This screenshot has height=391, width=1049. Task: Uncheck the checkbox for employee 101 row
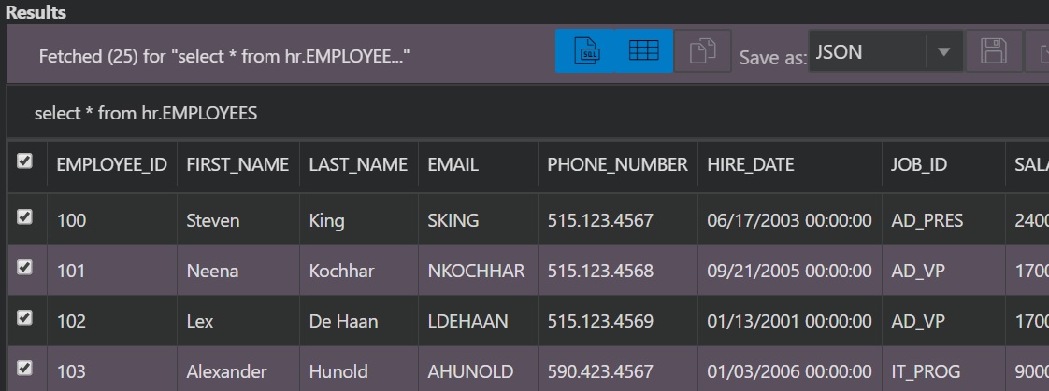click(24, 268)
